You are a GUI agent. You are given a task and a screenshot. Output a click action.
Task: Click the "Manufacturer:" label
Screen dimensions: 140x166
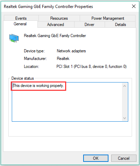[x=35, y=59]
